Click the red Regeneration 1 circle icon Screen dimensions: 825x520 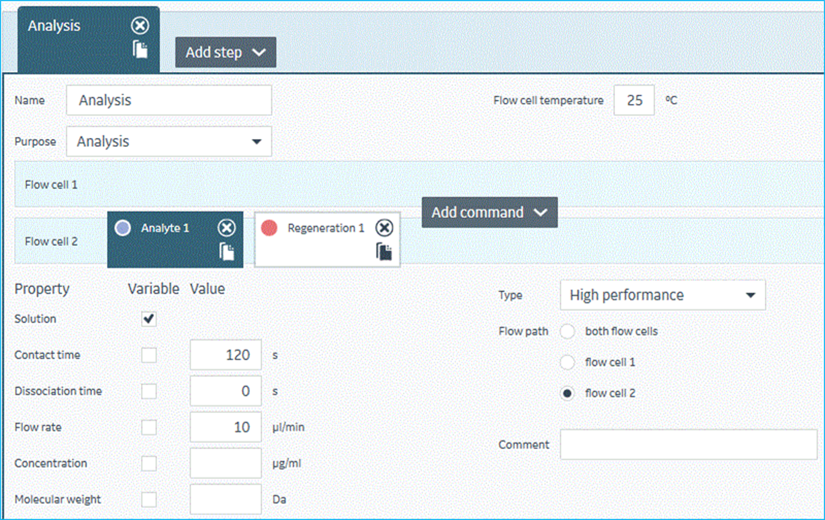click(x=269, y=228)
